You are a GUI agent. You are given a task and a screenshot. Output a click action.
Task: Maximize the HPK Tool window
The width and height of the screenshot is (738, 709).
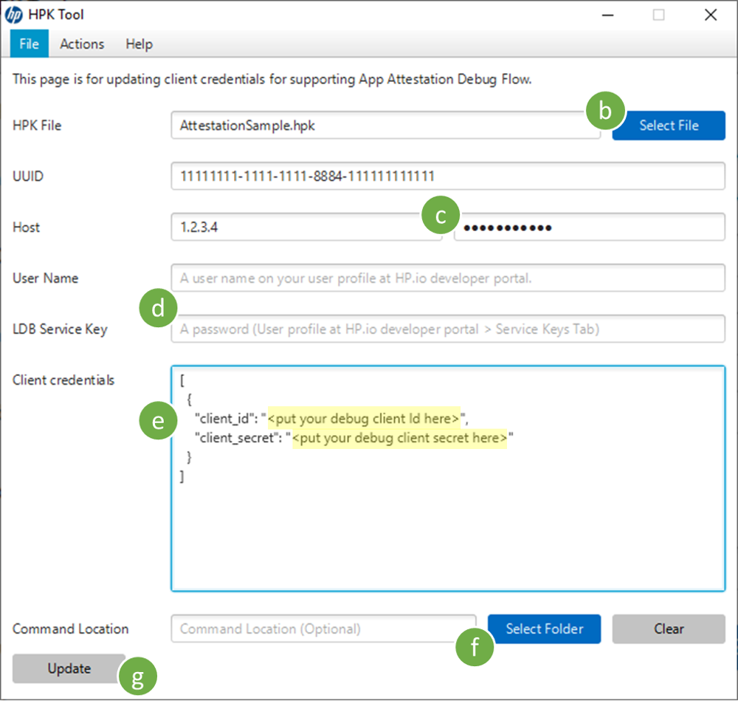tap(659, 15)
